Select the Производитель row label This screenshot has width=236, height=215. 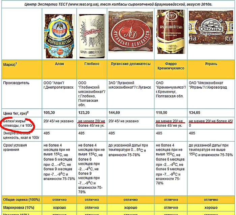(16, 83)
